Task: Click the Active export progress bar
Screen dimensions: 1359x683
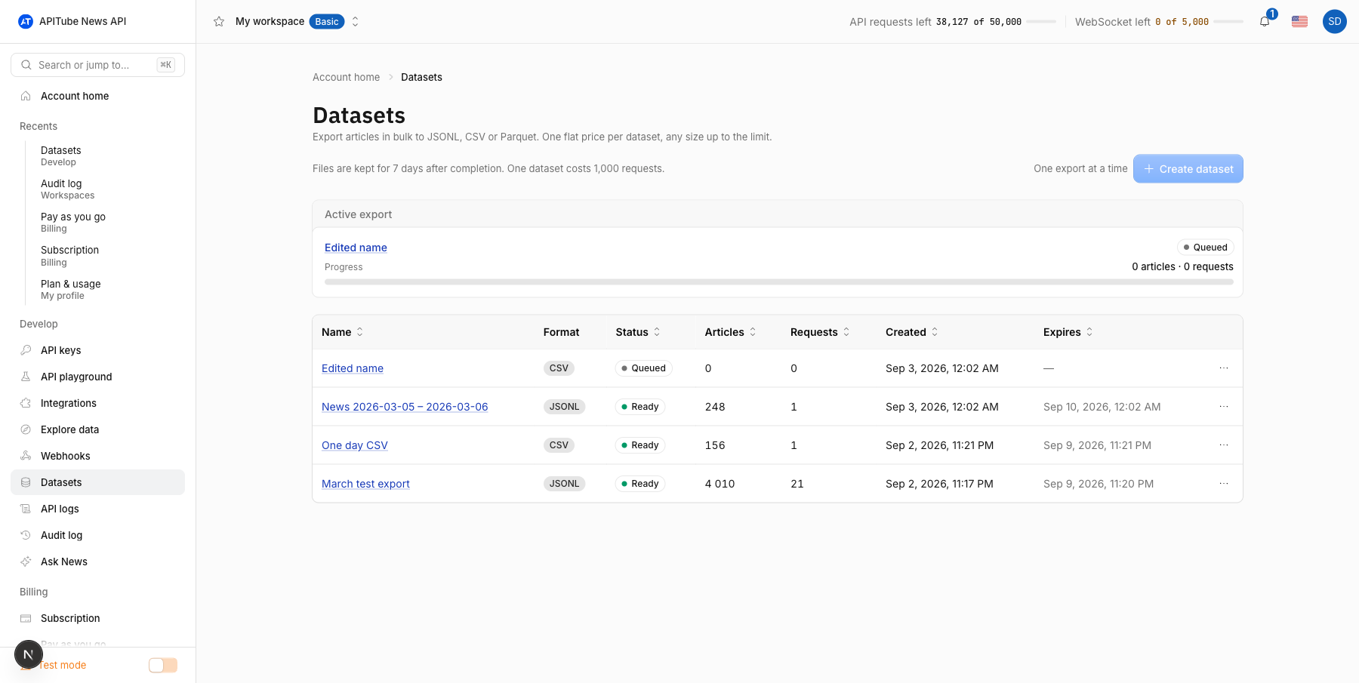Action: pyautogui.click(x=778, y=282)
